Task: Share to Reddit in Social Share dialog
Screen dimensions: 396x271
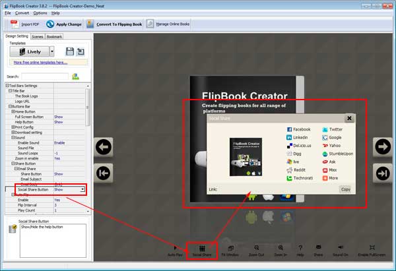Action: click(x=296, y=170)
